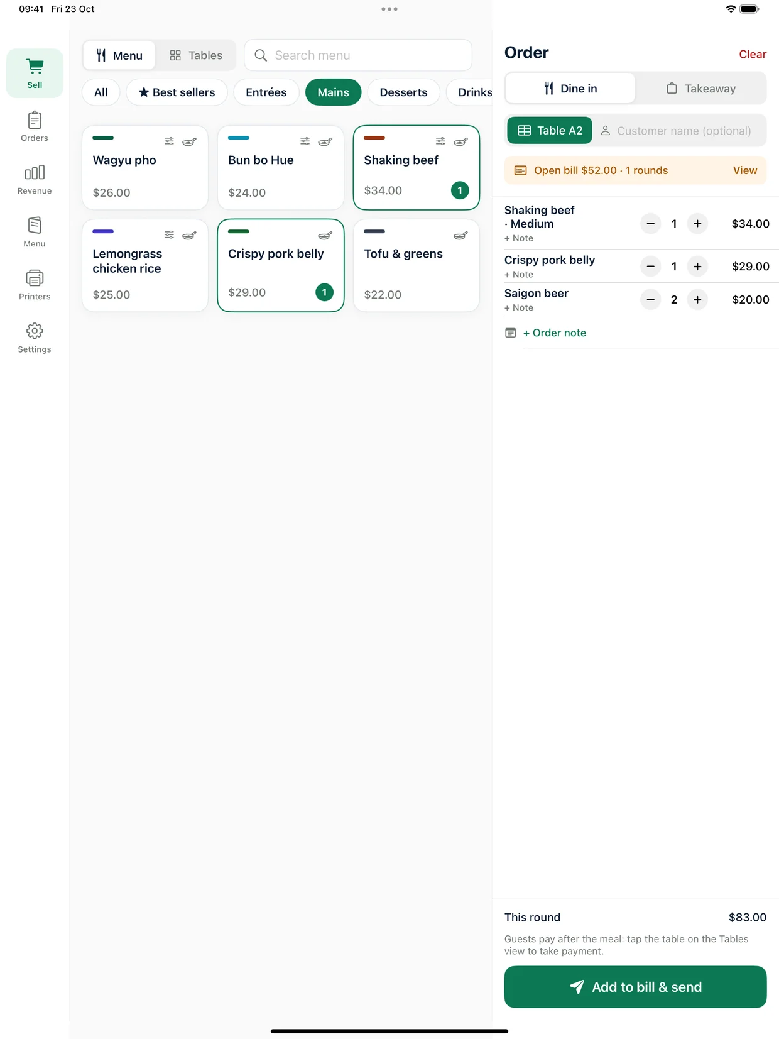Add Wagyu pho to the order

click(145, 168)
